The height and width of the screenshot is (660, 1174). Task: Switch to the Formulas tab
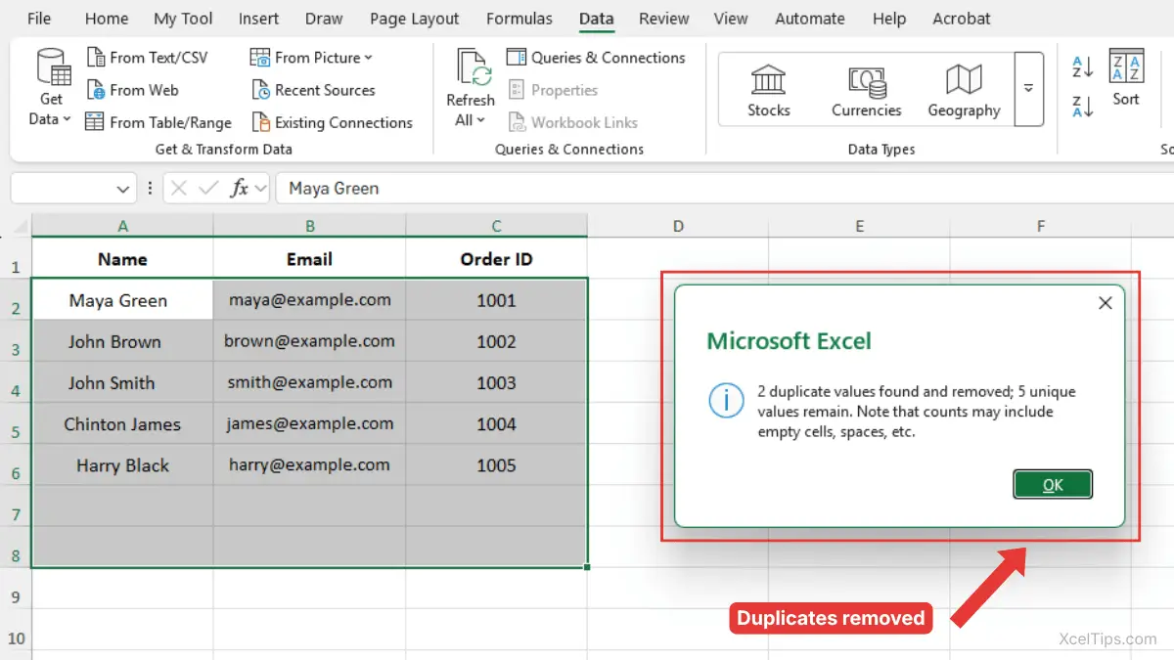tap(519, 19)
